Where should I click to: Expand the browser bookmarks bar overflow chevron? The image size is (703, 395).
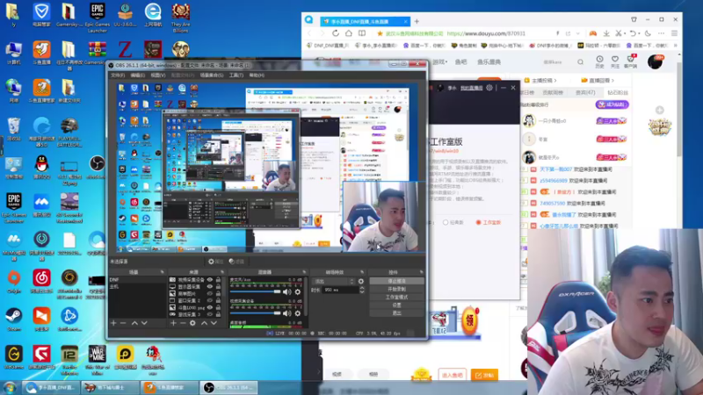675,46
